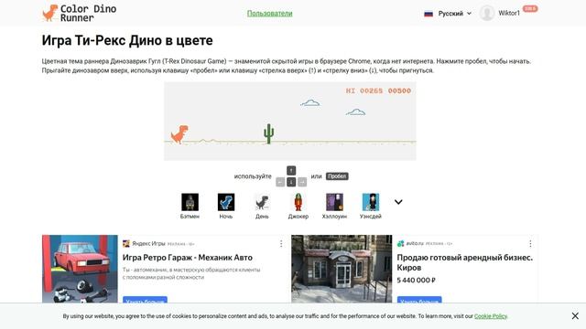Select the Ночь theme
Image resolution: width=586 pixels, height=329 pixels.
pos(226,206)
